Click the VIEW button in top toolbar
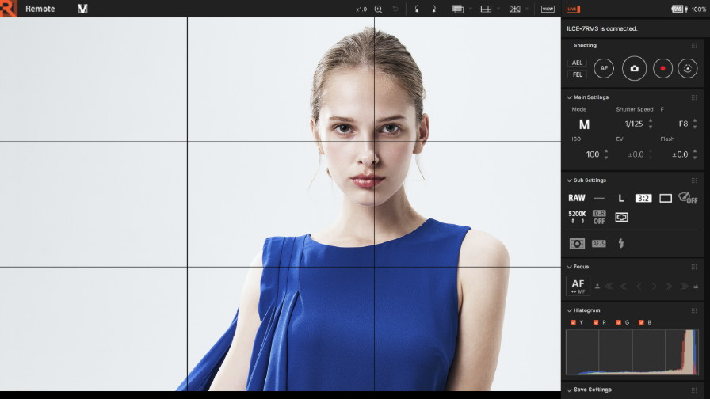710x399 pixels. (x=548, y=9)
